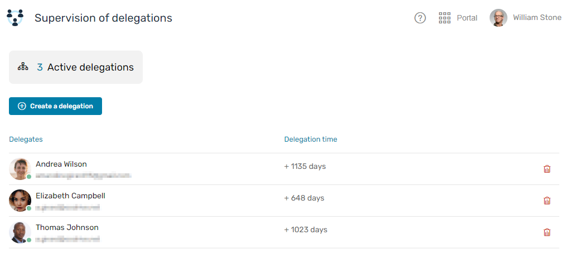Select Thomas Johnson's profile photo

click(x=20, y=232)
